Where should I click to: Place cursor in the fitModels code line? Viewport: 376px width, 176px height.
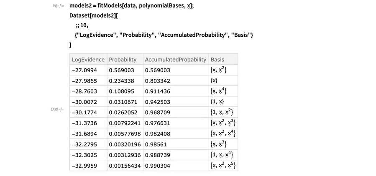(x=132, y=6)
